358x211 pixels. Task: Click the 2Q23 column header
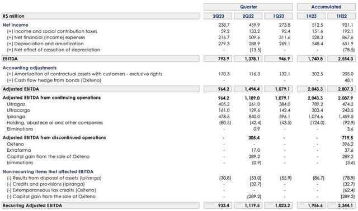(218, 16)
